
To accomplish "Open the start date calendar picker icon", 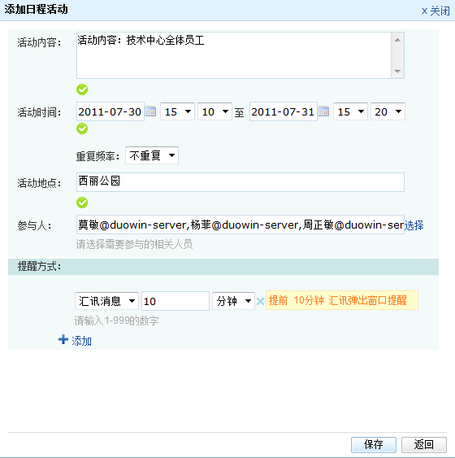I will tap(150, 111).
